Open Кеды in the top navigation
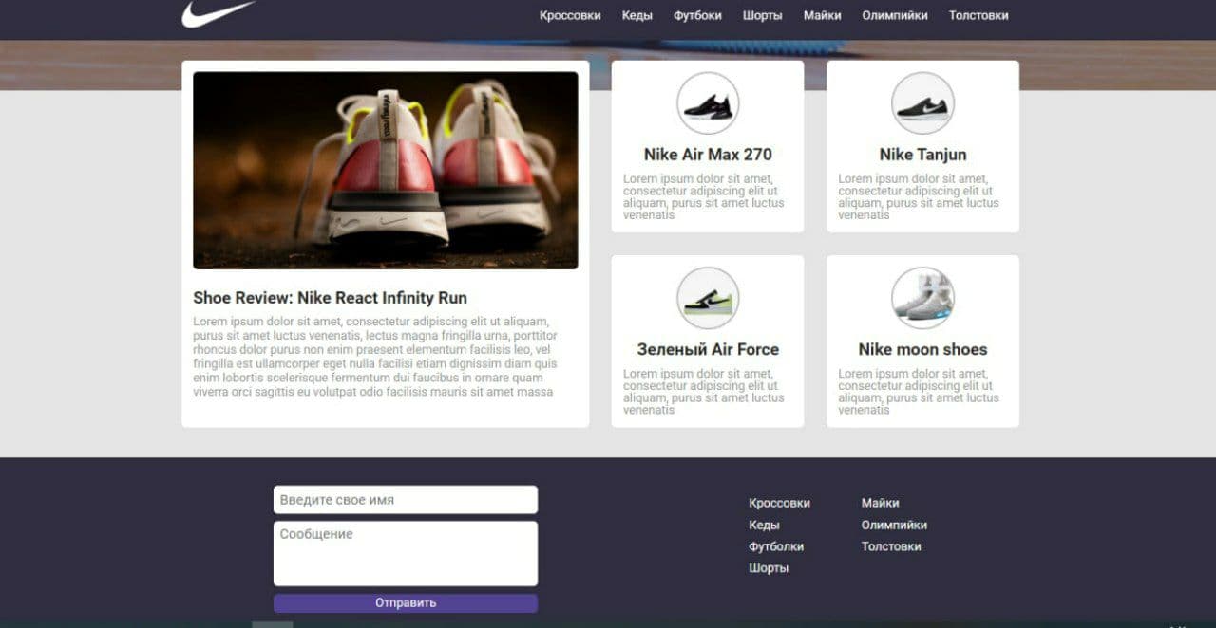 (637, 15)
